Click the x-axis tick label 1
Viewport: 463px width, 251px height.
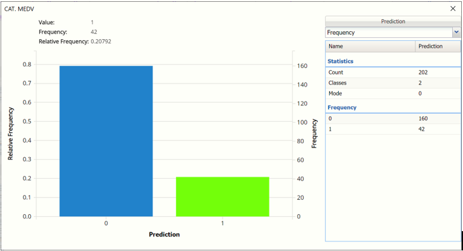222,223
